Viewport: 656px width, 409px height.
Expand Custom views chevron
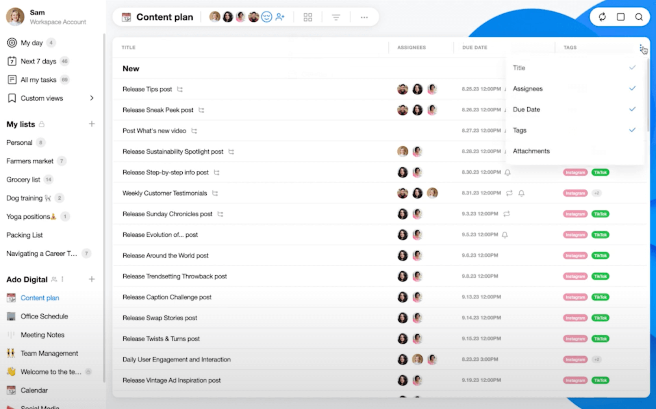click(92, 98)
